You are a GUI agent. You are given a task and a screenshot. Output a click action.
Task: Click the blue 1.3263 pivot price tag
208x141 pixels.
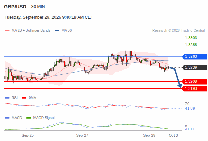(195, 57)
